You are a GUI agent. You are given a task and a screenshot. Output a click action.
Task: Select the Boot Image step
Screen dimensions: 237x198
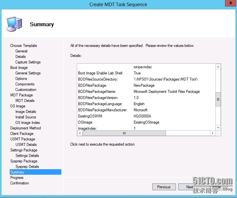tap(19, 68)
